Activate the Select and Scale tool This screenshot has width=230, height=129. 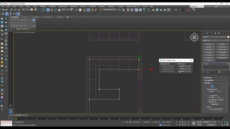point(56,10)
